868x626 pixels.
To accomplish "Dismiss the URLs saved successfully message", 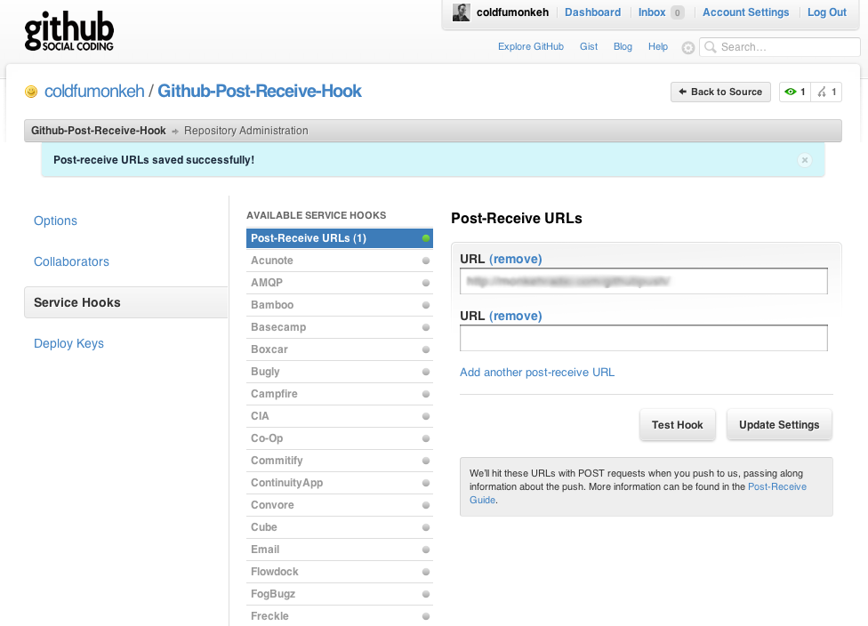I will point(805,160).
